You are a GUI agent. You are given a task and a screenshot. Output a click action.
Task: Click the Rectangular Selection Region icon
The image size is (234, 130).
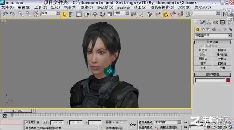point(79,14)
